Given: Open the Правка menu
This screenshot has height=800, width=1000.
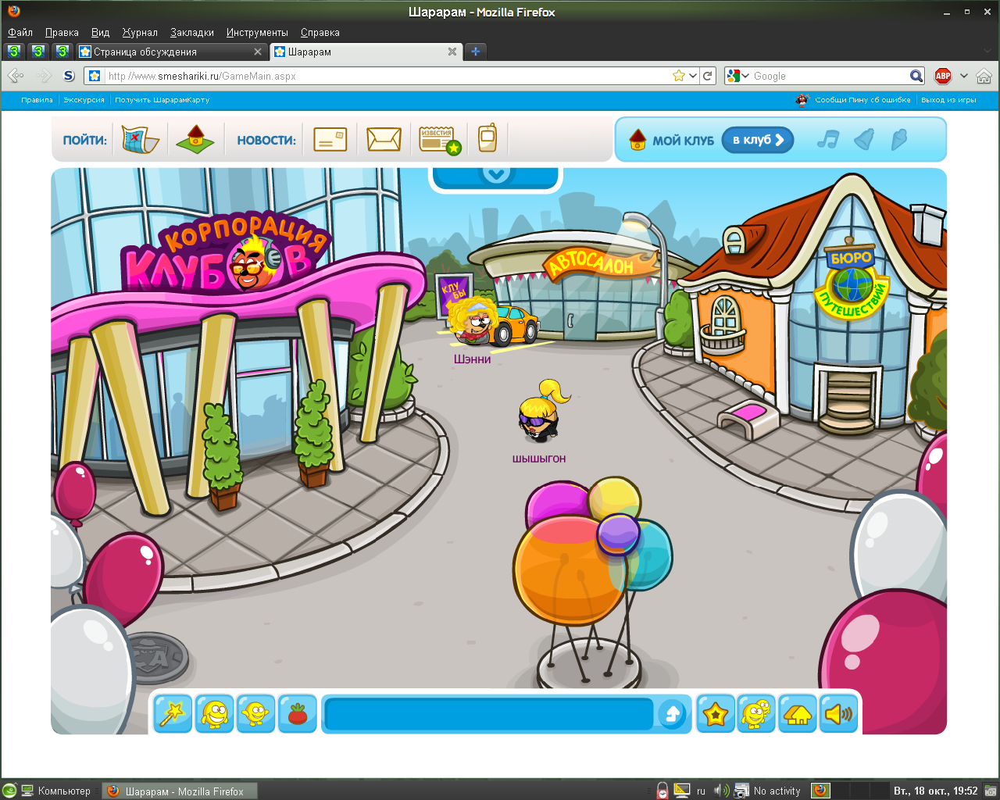Looking at the screenshot, I should tap(62, 32).
